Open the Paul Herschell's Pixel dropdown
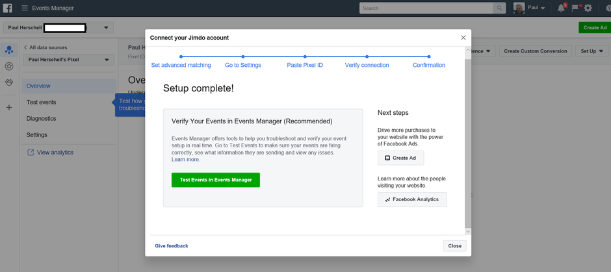This screenshot has height=272, width=611. coord(69,60)
